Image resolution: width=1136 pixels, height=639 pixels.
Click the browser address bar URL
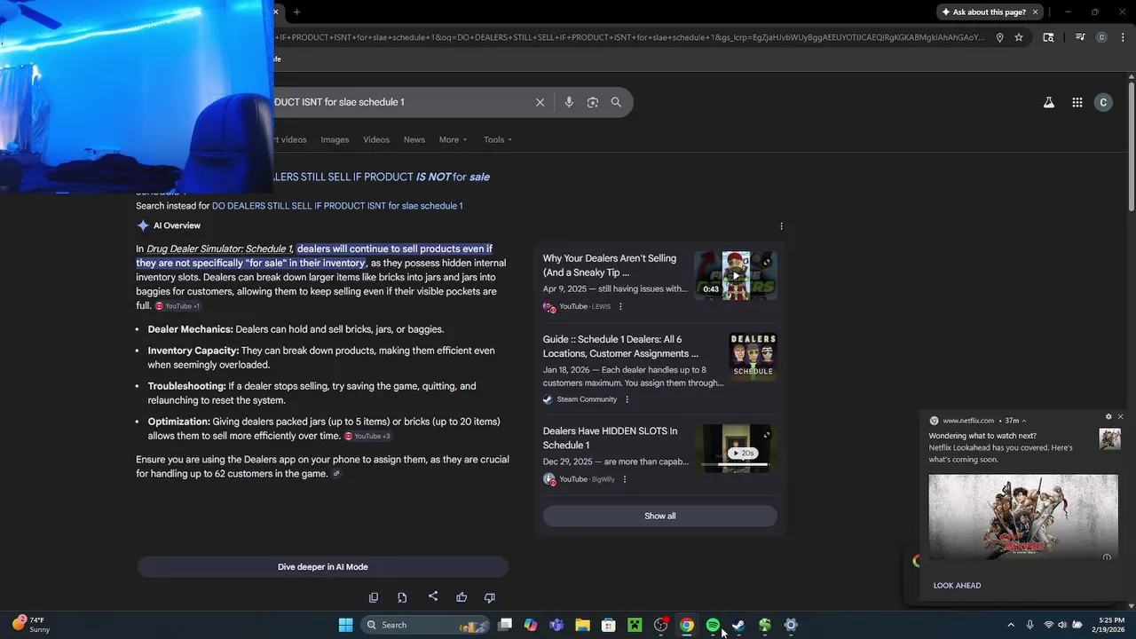630,37
